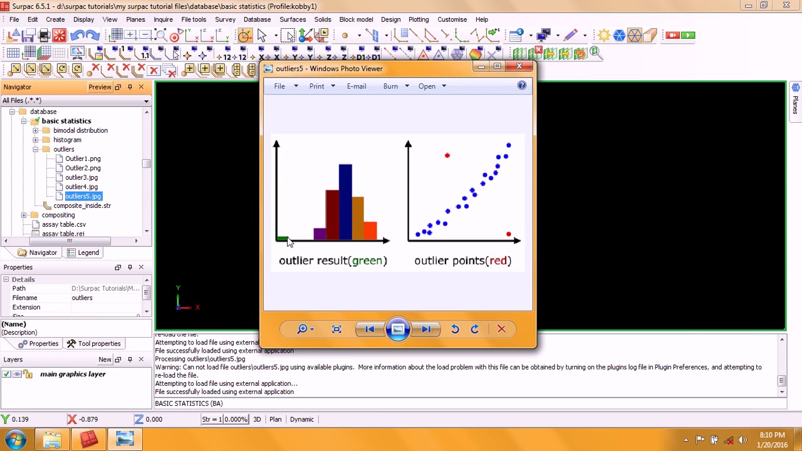Collapse the Details property group
This screenshot has width=802, height=451.
pos(6,279)
